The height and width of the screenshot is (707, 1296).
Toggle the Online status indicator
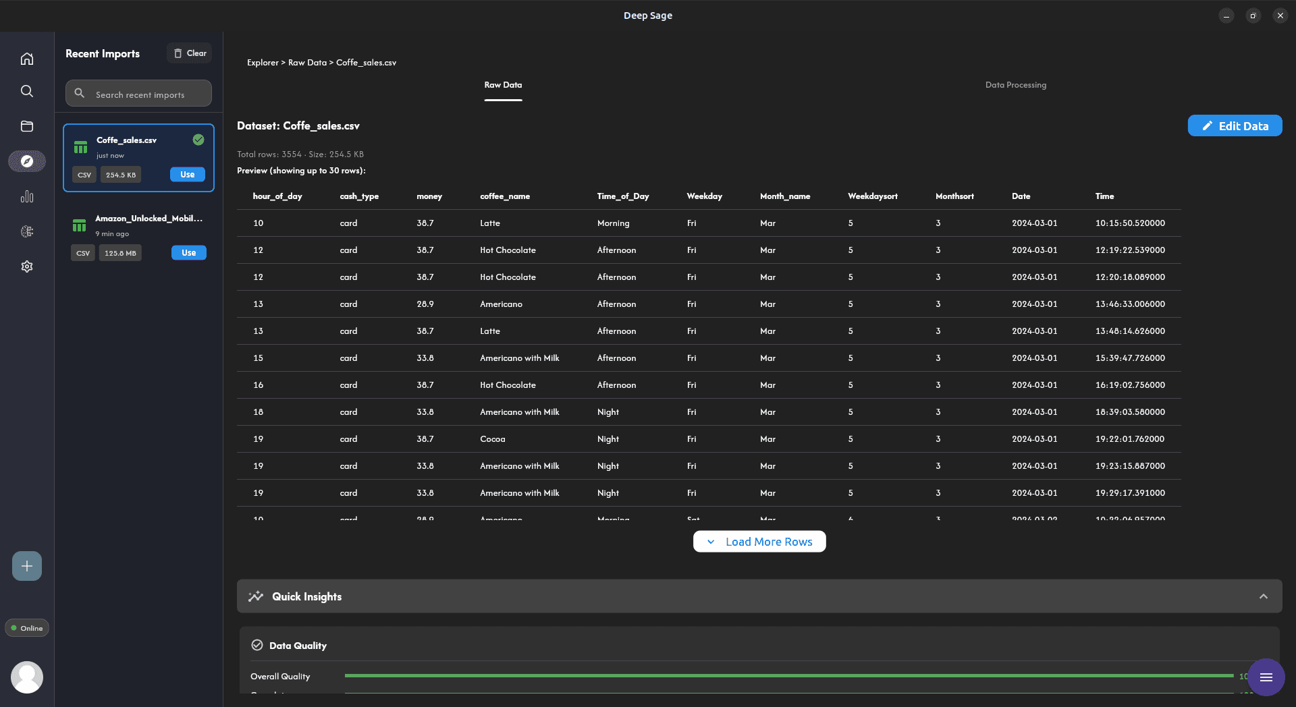pos(27,628)
